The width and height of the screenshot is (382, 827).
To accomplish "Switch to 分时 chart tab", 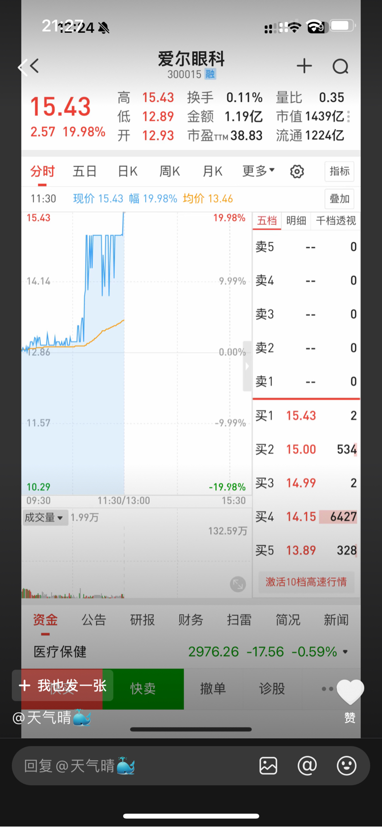I will pos(42,172).
